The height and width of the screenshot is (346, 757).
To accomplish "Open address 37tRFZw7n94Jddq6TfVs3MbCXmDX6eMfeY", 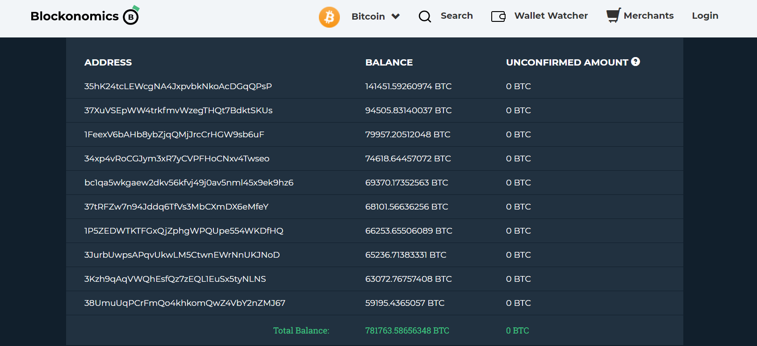I will tap(176, 206).
